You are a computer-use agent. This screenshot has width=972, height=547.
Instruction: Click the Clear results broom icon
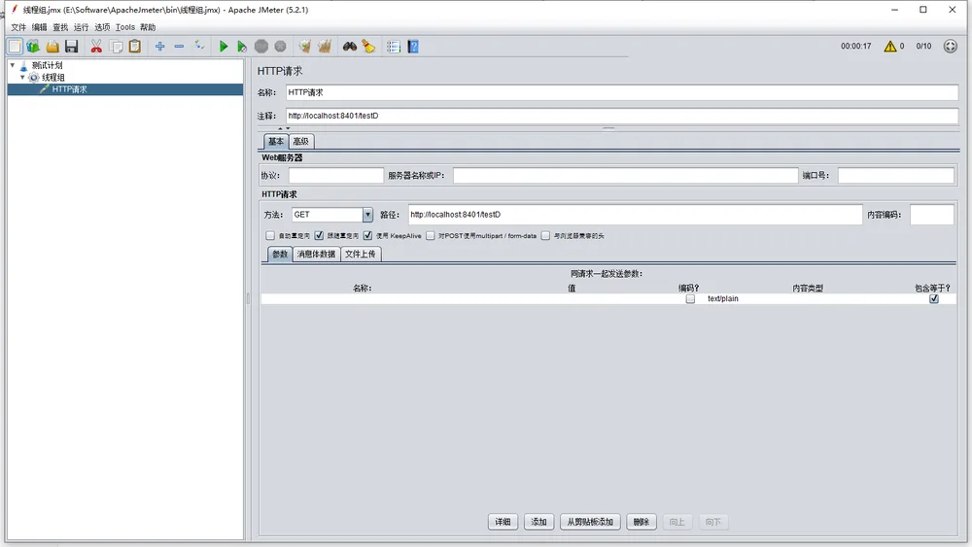point(304,47)
